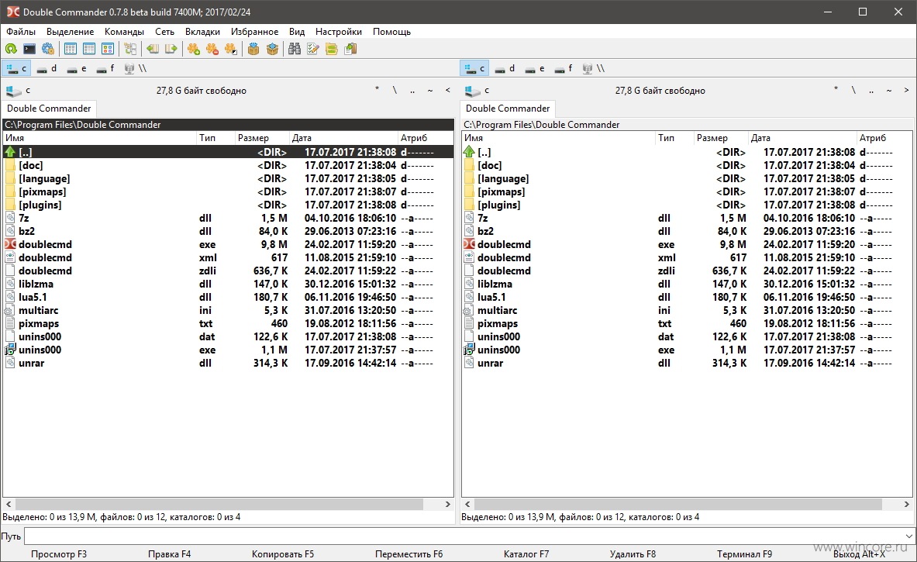The height and width of the screenshot is (562, 917).
Task: Click Переместить F6 button
Action: [x=409, y=553]
